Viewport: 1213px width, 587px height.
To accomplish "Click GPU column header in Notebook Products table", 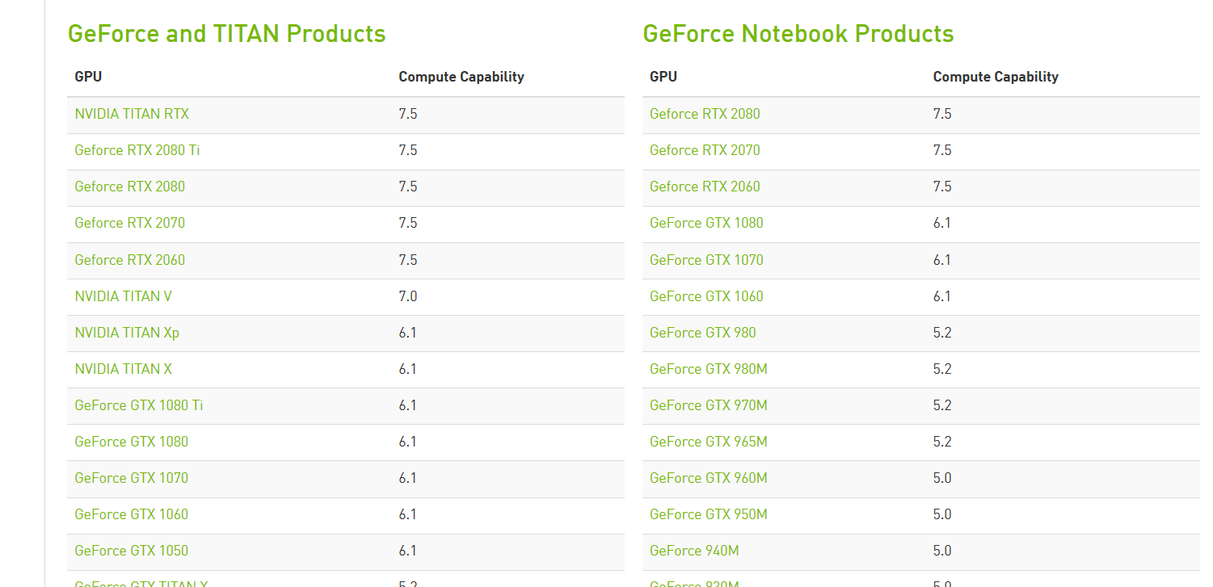I will coord(663,77).
